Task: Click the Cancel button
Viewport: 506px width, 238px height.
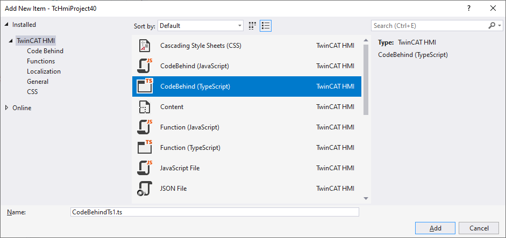Action: (x=479, y=228)
